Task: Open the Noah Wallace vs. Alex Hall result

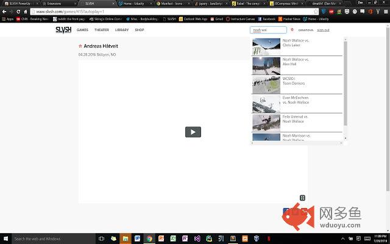Action: pyautogui.click(x=297, y=66)
